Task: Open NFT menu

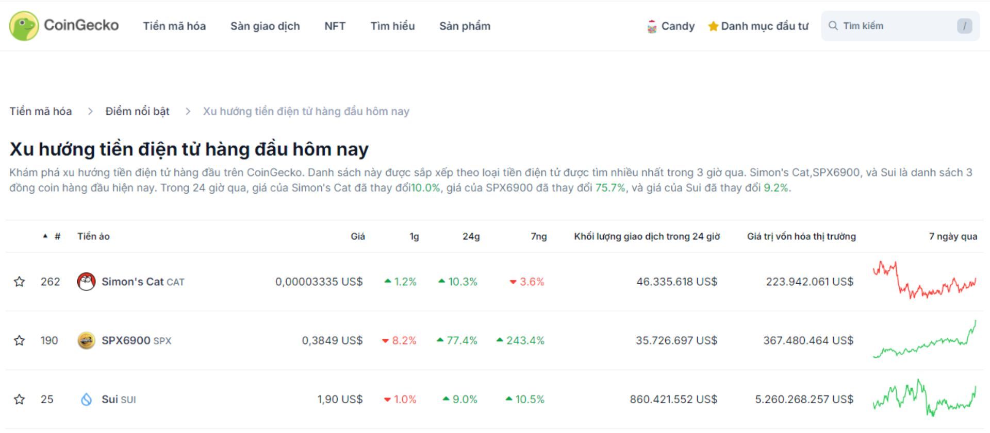Action: [x=335, y=26]
